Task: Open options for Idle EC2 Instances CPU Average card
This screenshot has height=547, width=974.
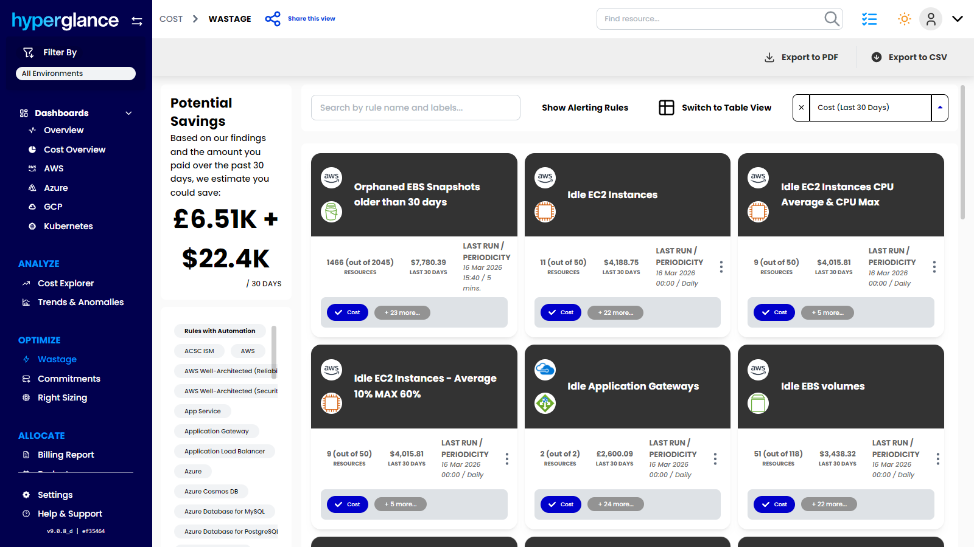Action: point(934,267)
